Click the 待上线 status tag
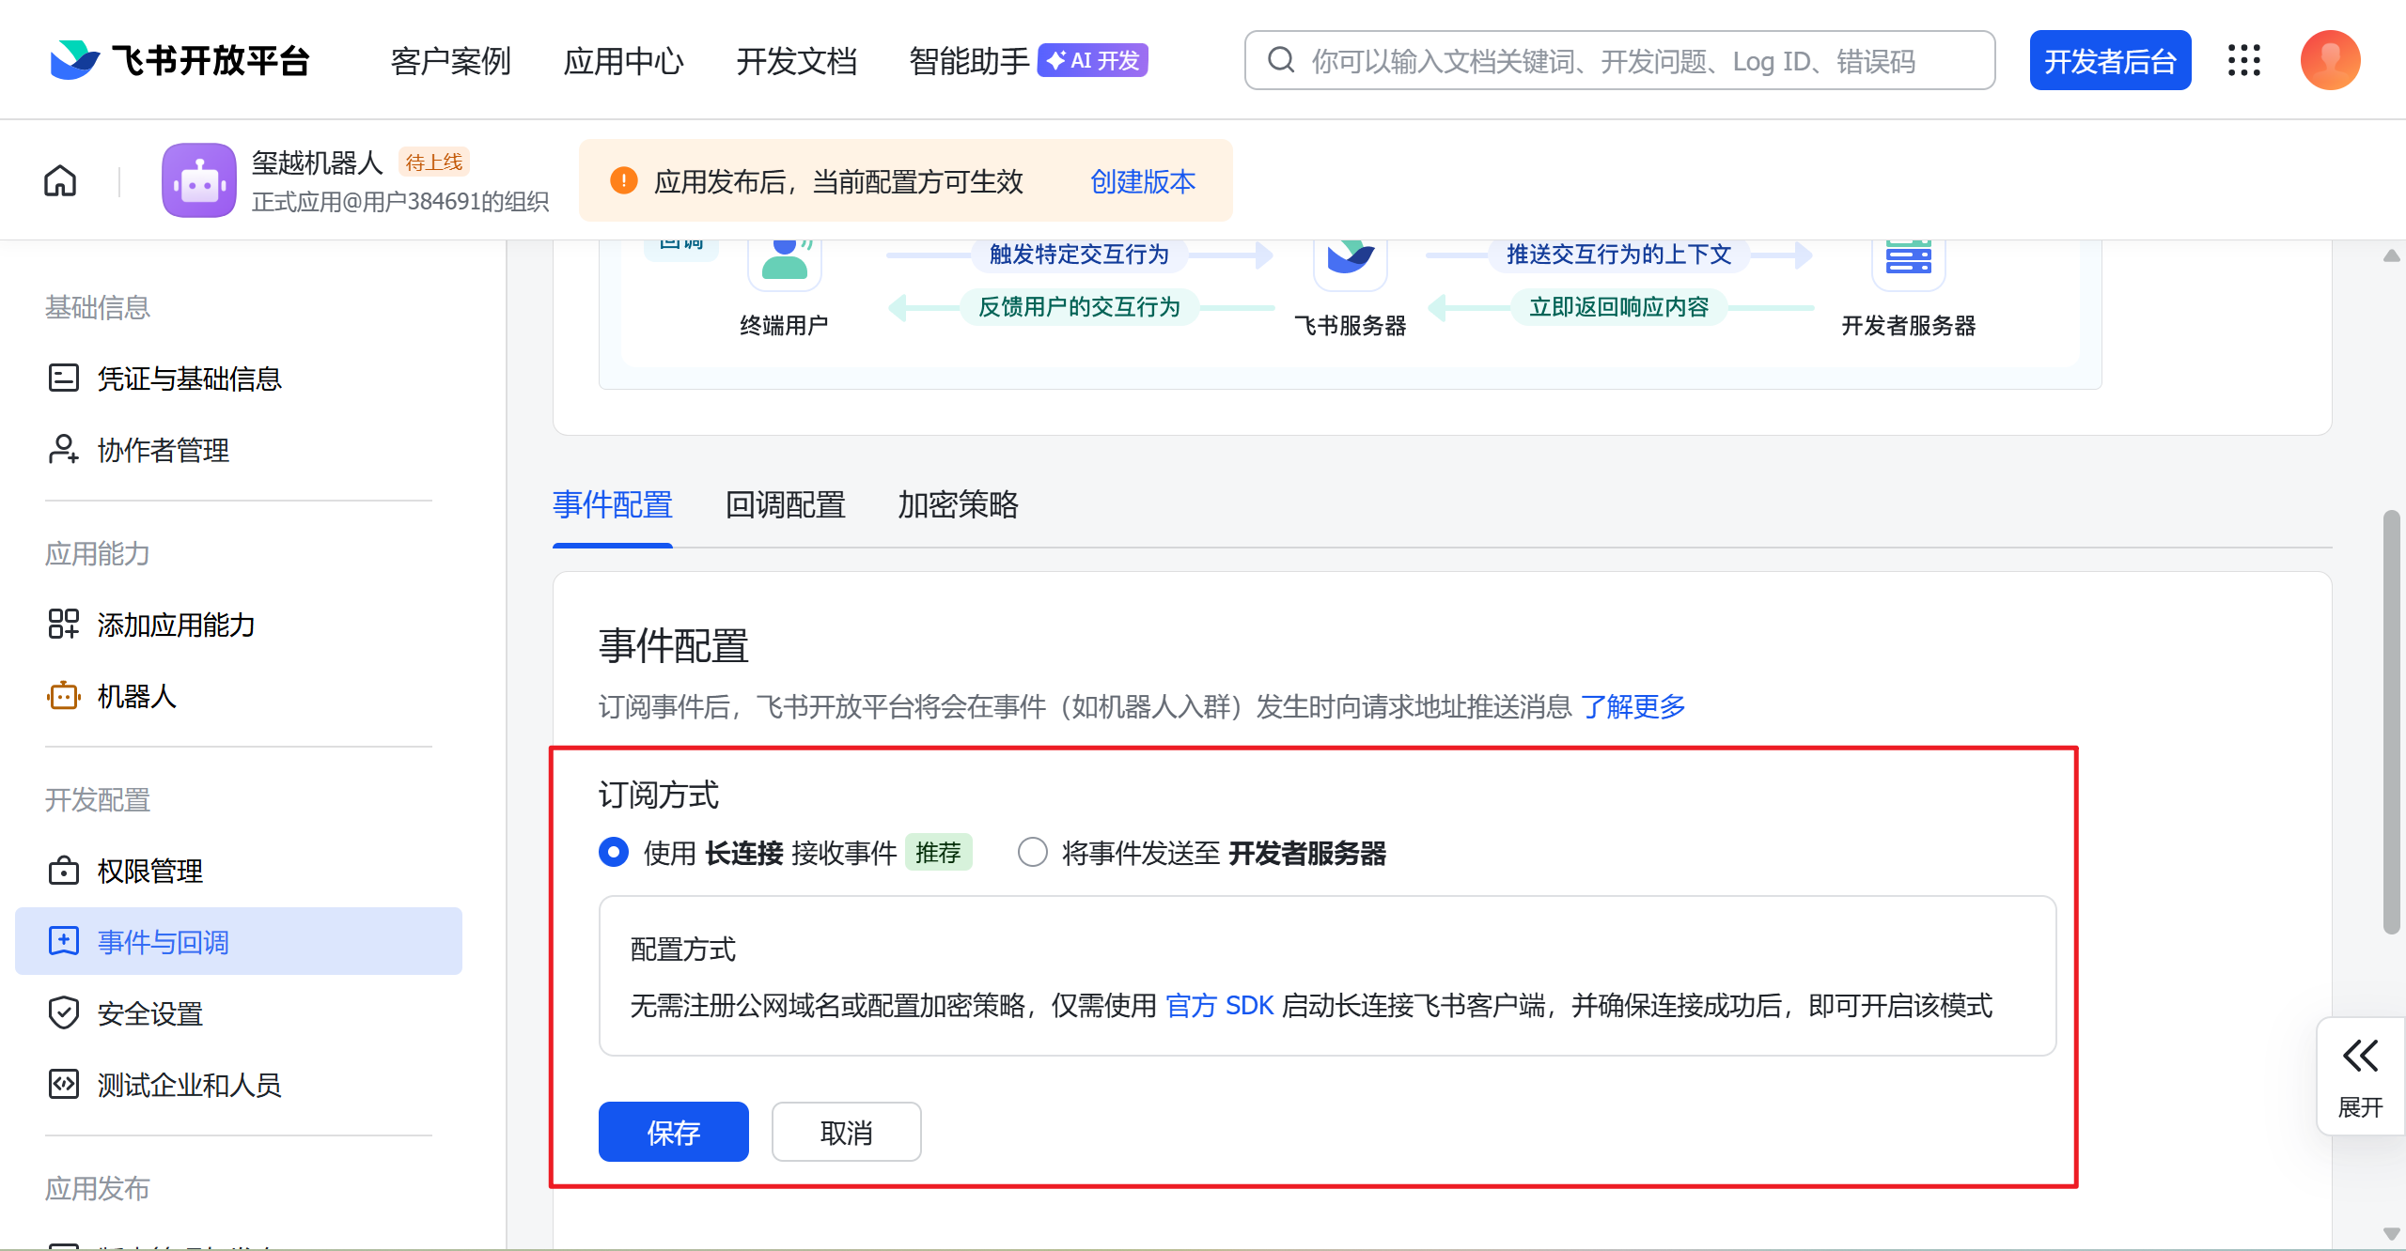The height and width of the screenshot is (1251, 2406). pyautogui.click(x=434, y=162)
